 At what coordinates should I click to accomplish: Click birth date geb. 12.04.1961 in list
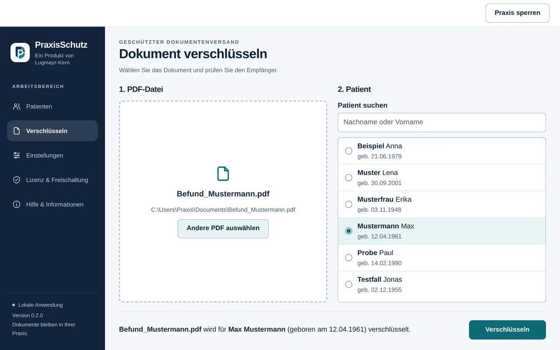[379, 237]
